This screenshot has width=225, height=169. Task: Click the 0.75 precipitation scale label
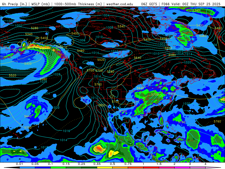(x=128, y=164)
